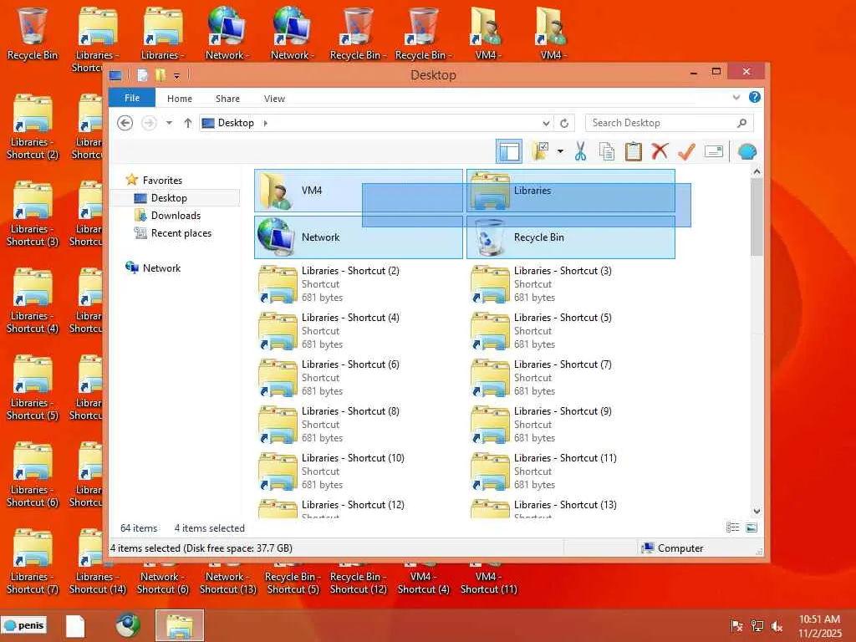
Task: Copy selection with the Copy icon
Action: [607, 151]
